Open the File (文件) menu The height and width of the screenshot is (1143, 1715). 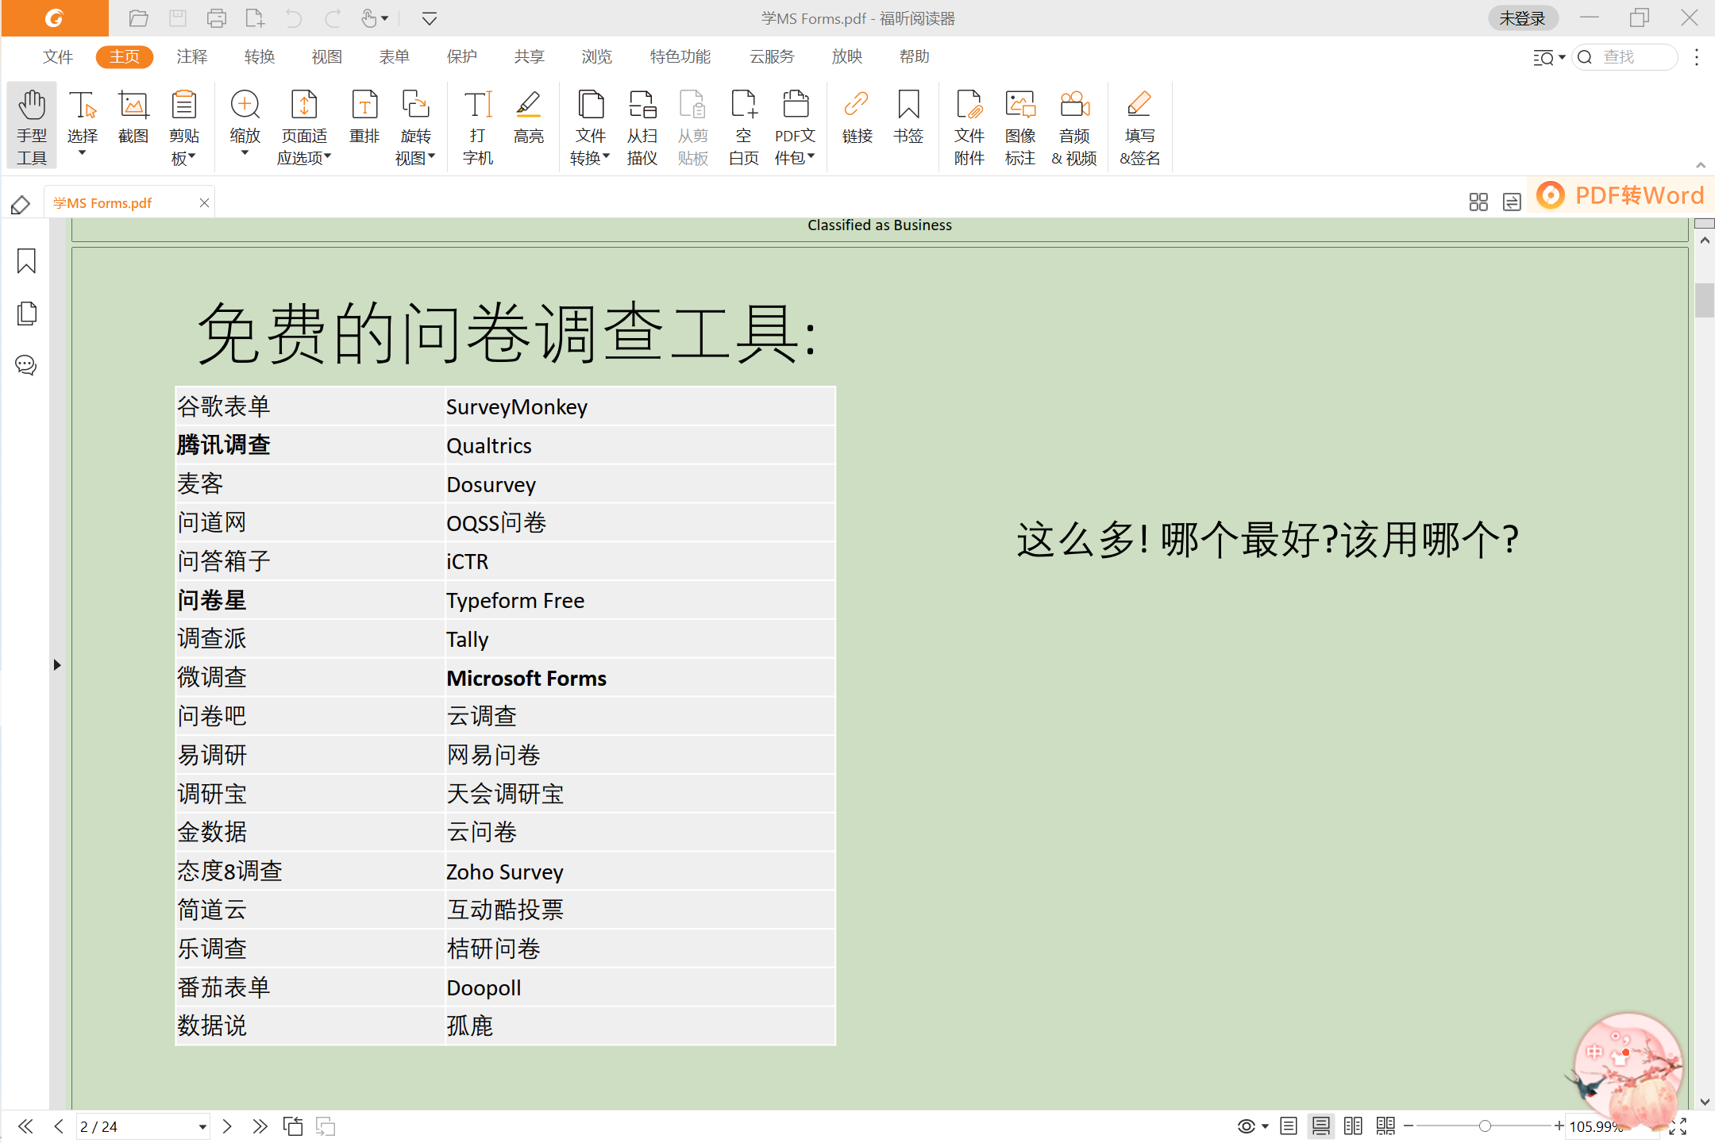pos(58,56)
